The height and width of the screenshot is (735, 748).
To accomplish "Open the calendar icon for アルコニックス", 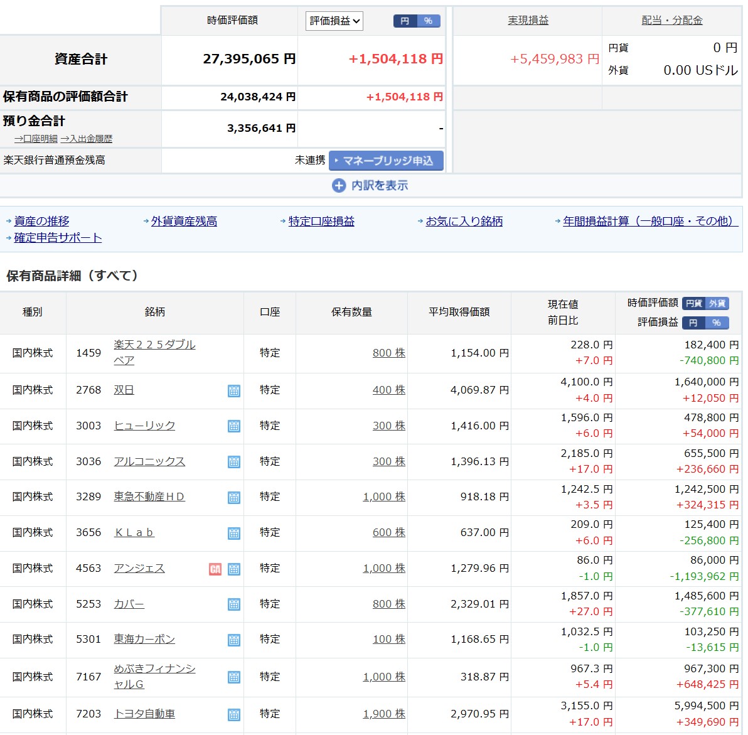I will pyautogui.click(x=234, y=462).
